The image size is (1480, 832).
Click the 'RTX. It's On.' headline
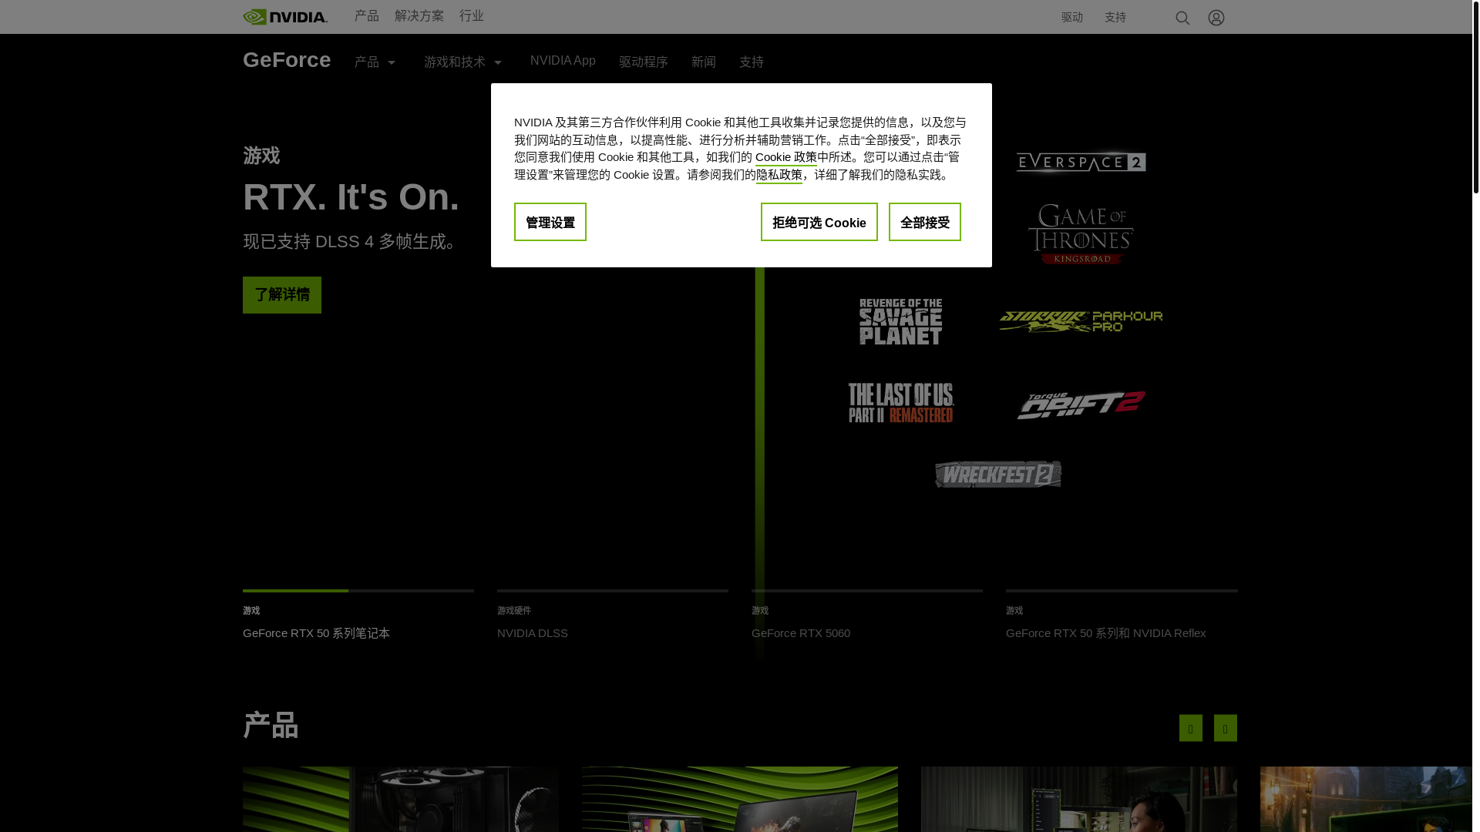coord(351,197)
